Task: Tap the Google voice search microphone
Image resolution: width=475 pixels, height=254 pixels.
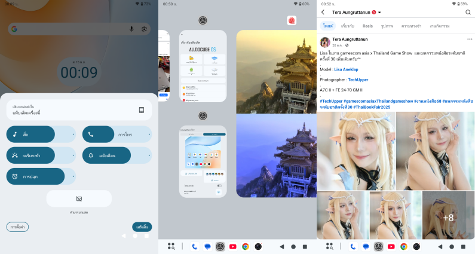Action: coord(131,29)
